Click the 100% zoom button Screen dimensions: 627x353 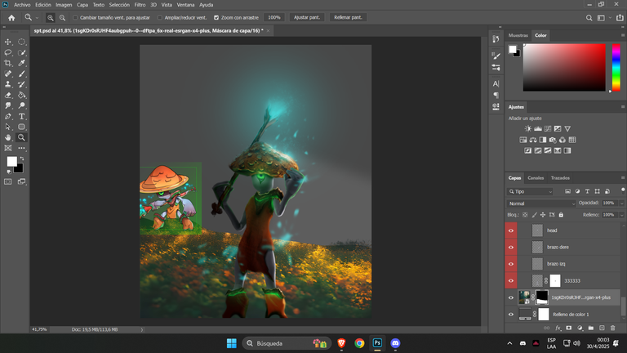[x=274, y=18]
